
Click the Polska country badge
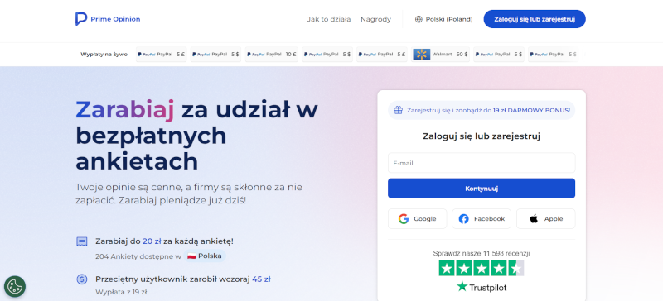(x=205, y=256)
